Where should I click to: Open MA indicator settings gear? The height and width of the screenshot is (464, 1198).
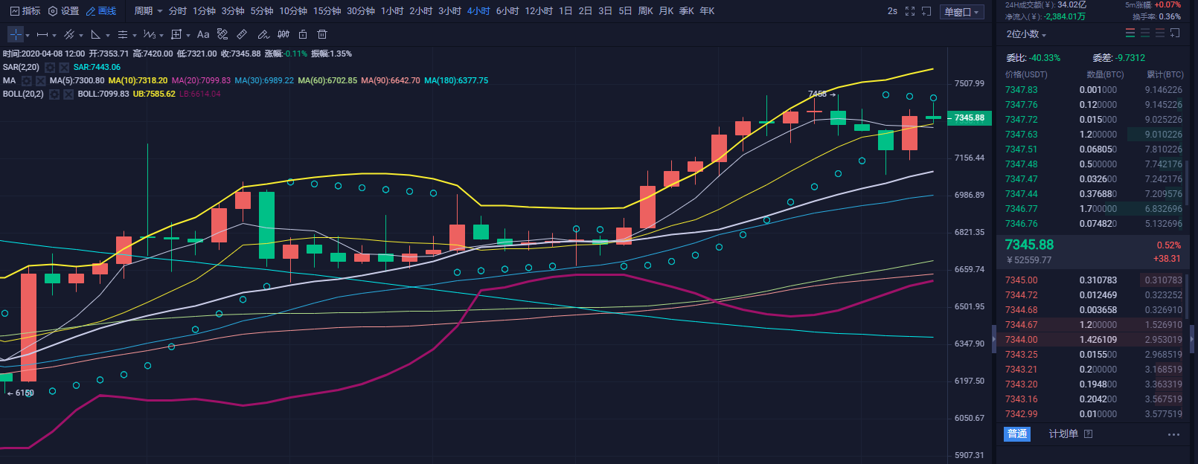tap(27, 80)
